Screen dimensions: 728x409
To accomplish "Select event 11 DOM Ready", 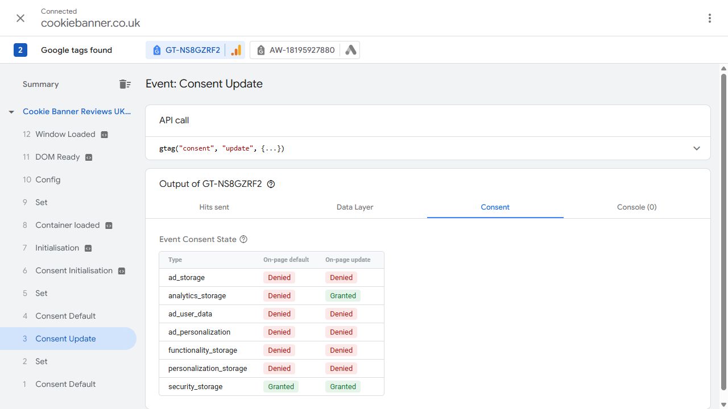I will click(68, 157).
